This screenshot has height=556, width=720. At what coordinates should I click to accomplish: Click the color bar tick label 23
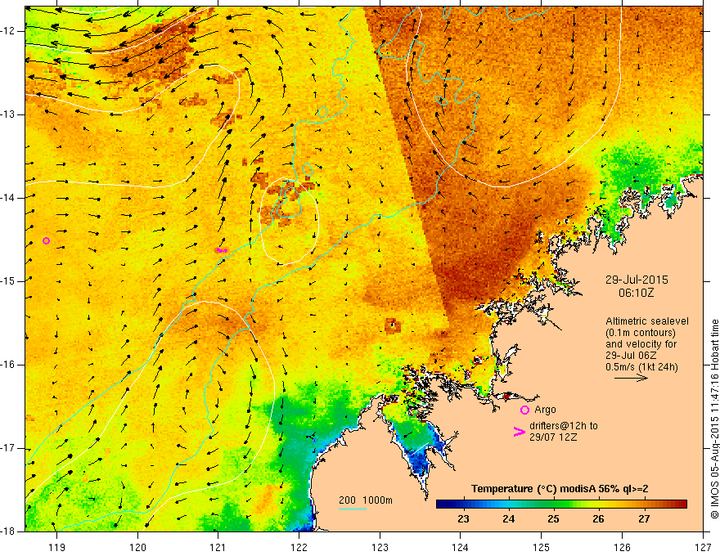point(463,519)
